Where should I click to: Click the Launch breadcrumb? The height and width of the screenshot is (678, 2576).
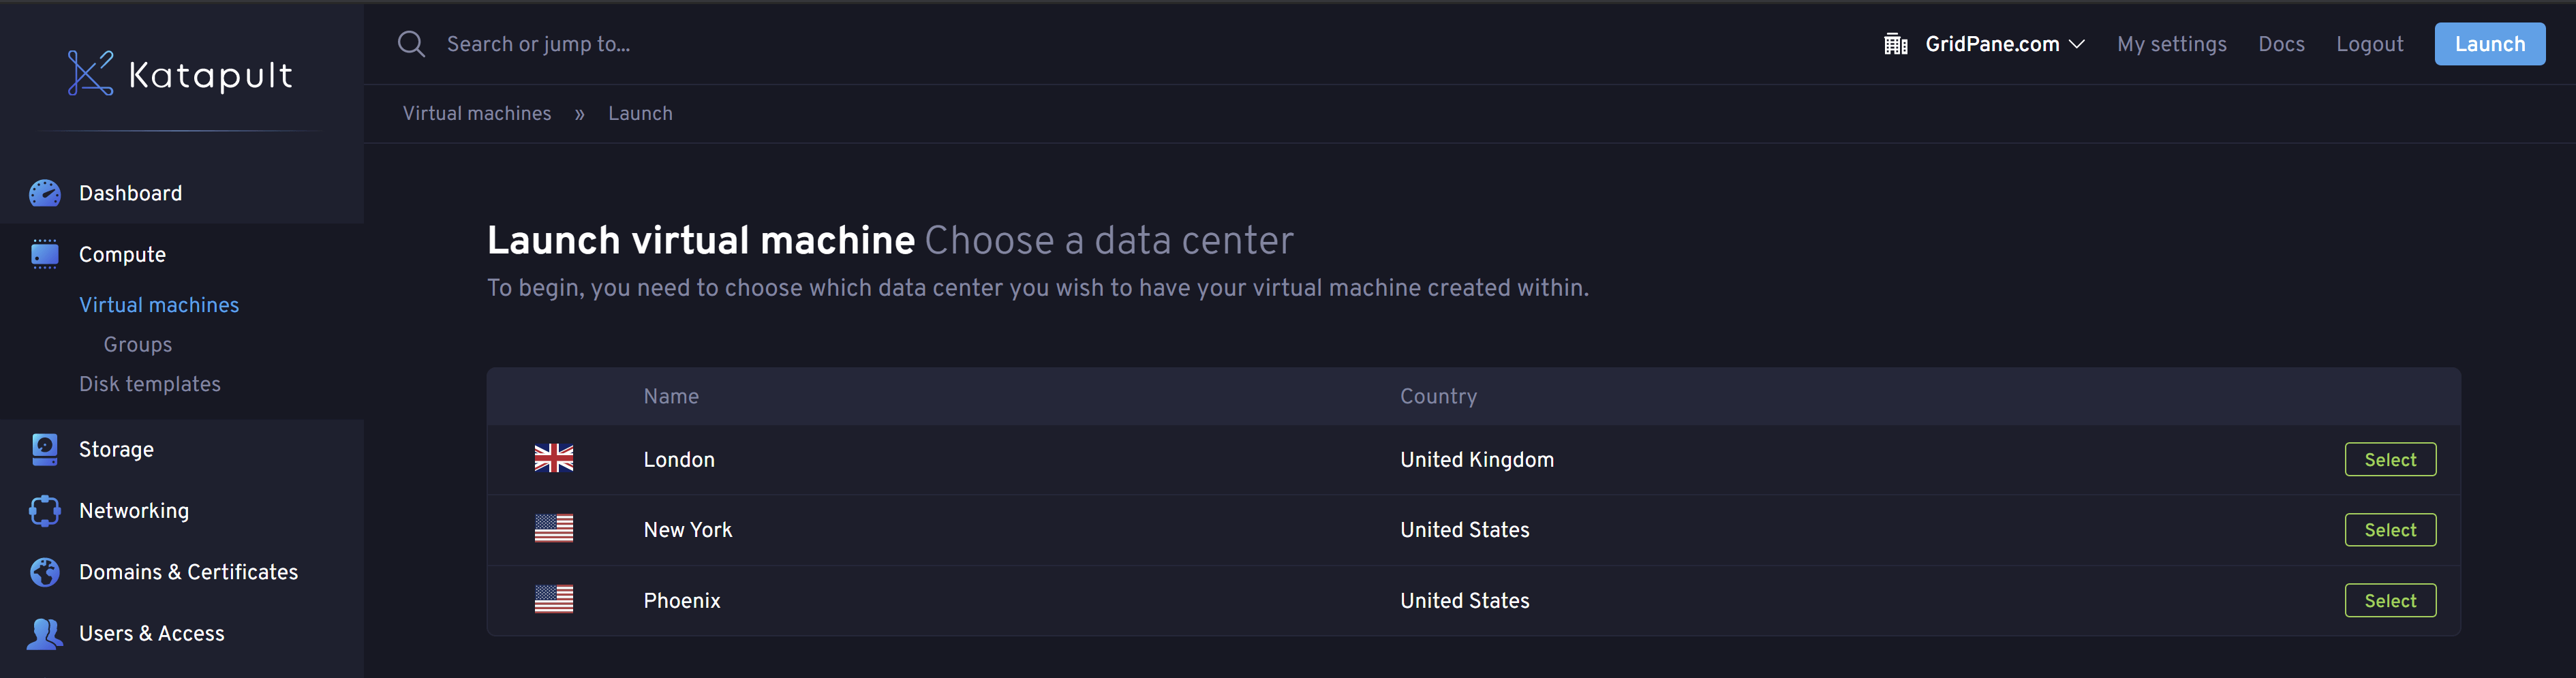click(640, 114)
